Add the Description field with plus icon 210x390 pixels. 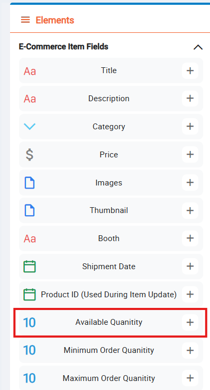[190, 99]
